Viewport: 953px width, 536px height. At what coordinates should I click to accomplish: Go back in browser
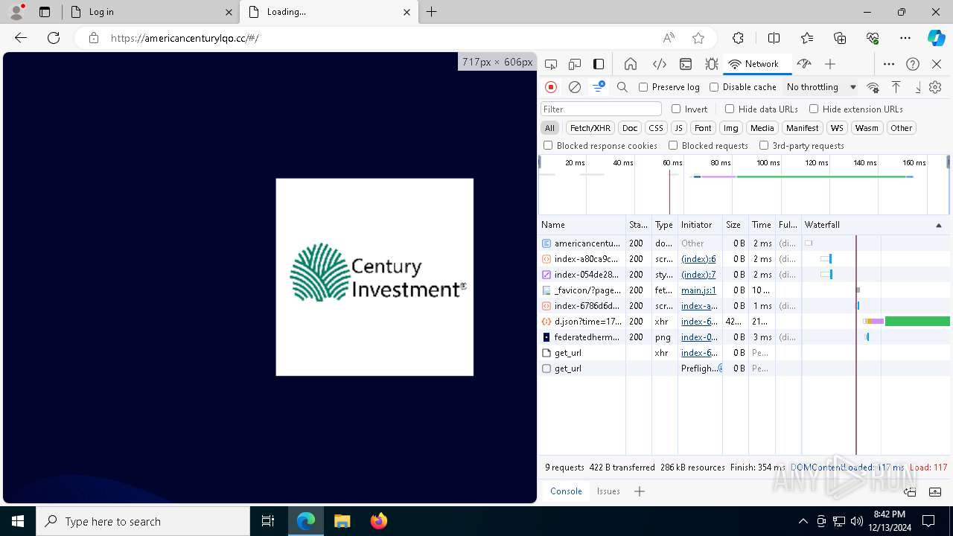pos(21,38)
